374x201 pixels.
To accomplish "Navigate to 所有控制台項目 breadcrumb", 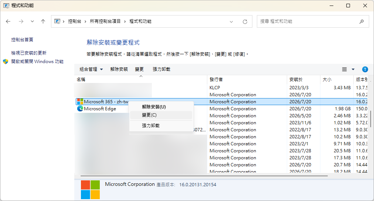I will coord(105,21).
